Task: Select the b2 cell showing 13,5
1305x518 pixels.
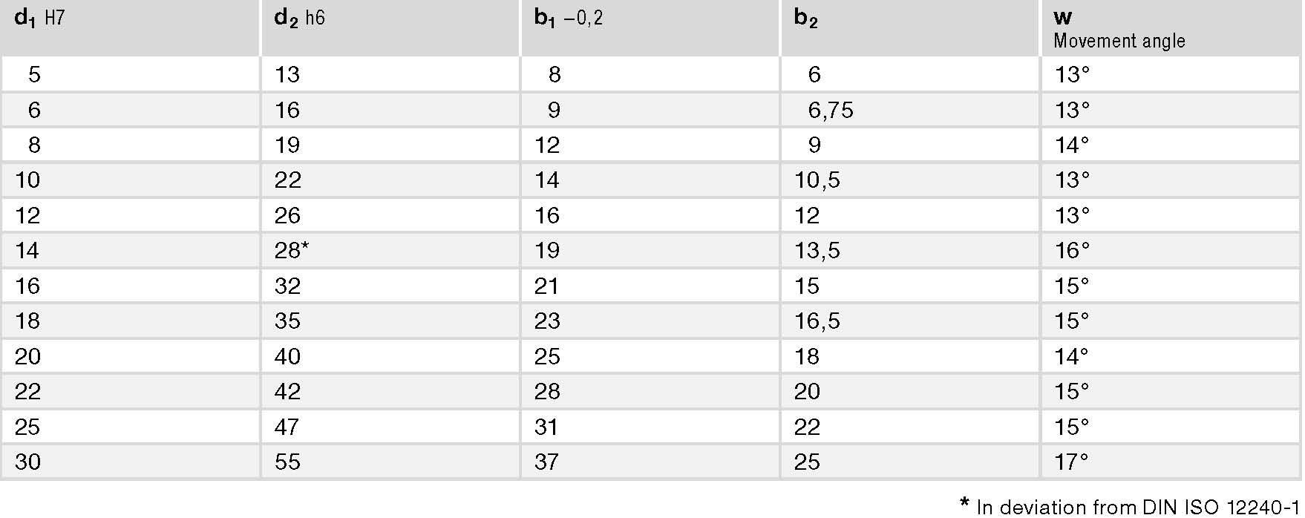Action: (909, 250)
